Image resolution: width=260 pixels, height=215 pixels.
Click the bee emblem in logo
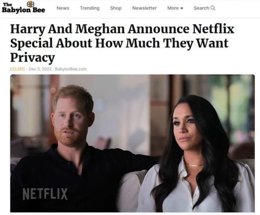coord(30,4)
